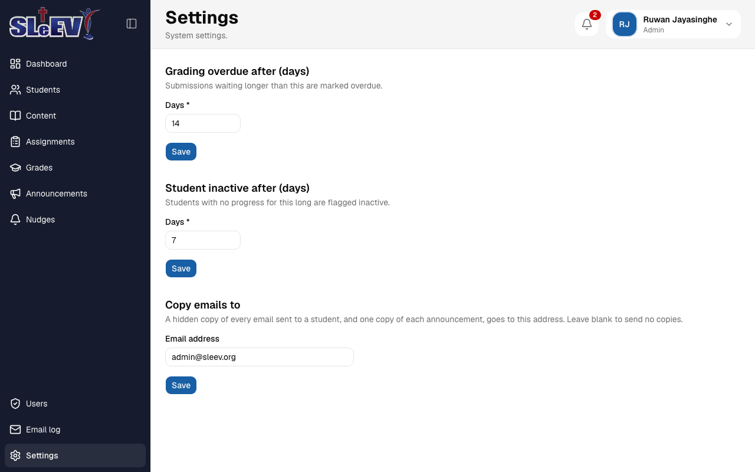Click the SLeEV logo

point(54,24)
